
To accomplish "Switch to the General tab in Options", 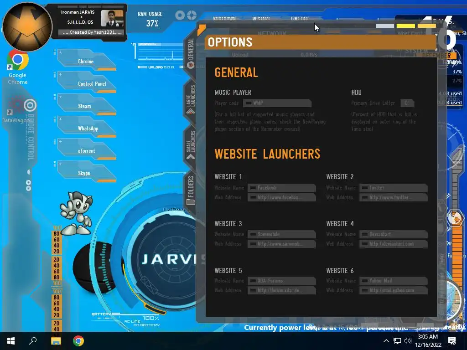I will click(191, 53).
